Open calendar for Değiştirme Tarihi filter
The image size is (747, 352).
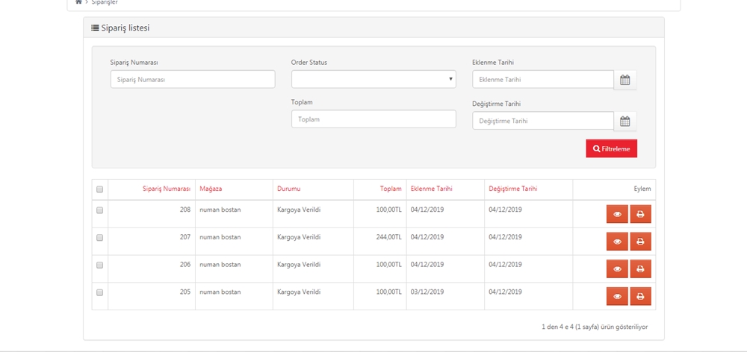625,122
